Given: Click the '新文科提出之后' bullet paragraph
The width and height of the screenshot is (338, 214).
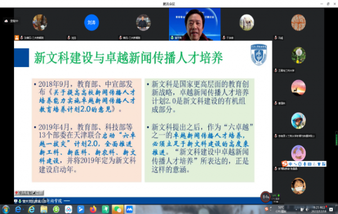Looking at the screenshot, I should [200, 148].
